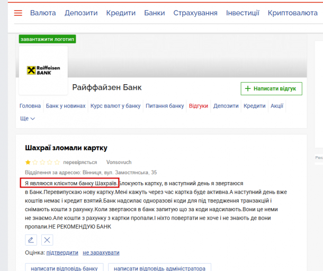Open the Криптовалюта navigation item

pos(292,13)
